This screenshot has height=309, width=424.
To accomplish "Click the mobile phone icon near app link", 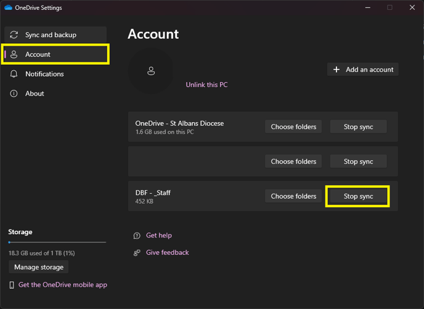I will coord(12,285).
